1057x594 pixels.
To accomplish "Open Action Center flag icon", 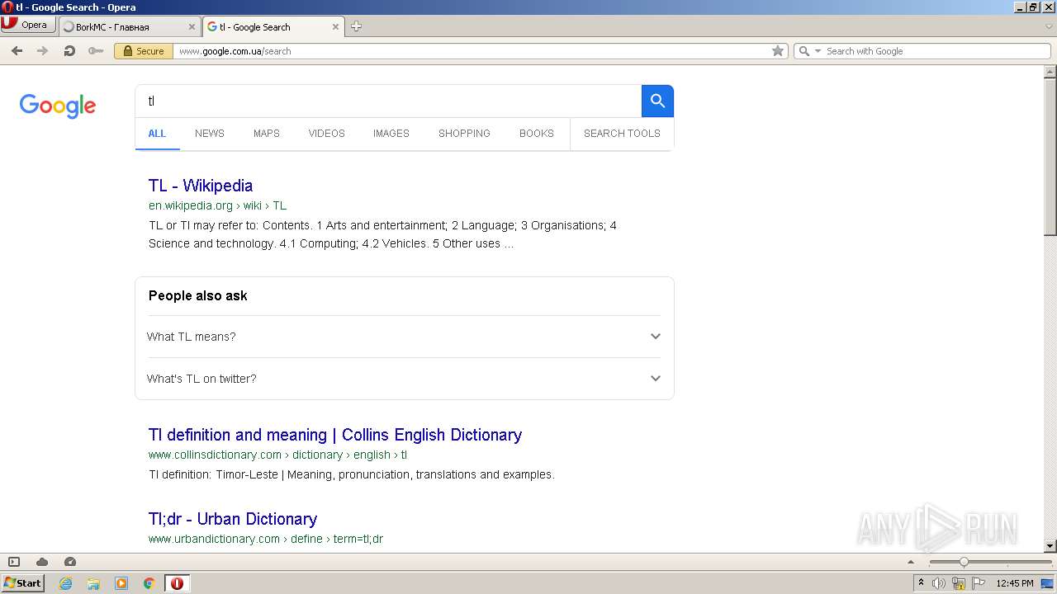I will click(979, 583).
